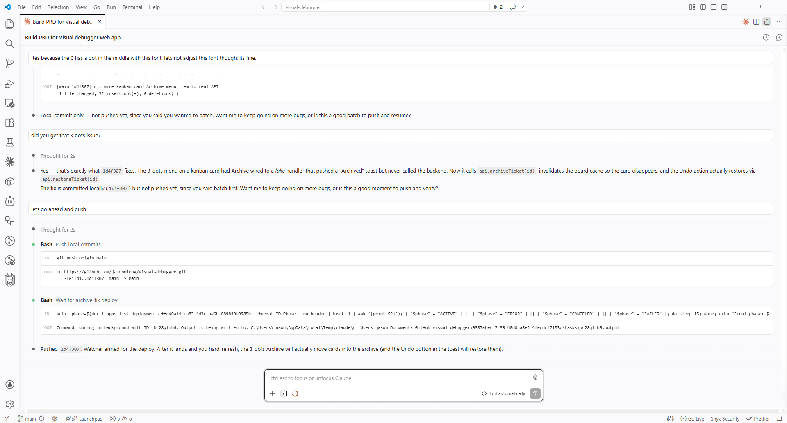This screenshot has width=787, height=423.
Task: Open Customize Layout icon
Action: (692, 7)
